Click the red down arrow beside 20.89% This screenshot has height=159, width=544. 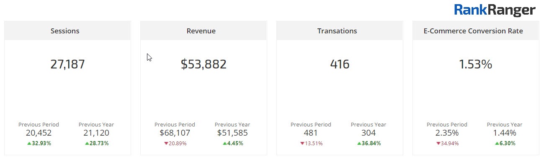coord(166,144)
